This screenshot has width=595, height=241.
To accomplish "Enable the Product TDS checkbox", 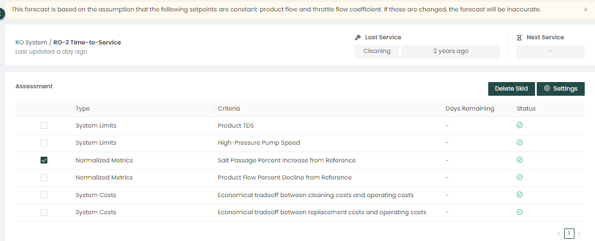I will pyautogui.click(x=44, y=125).
